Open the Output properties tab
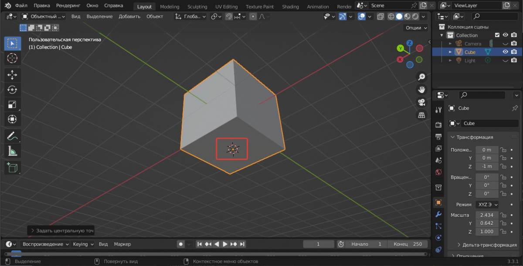 coord(438,137)
